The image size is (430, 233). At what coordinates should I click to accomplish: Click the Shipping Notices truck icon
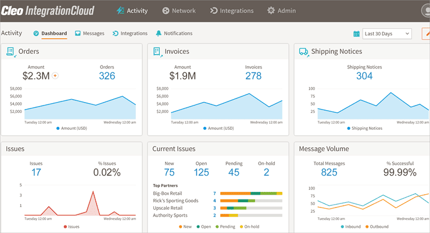(303, 52)
